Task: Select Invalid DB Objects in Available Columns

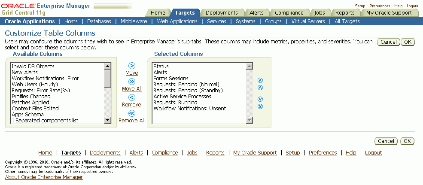Action: coord(33,67)
